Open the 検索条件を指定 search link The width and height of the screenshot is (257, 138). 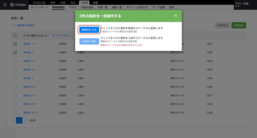point(26,26)
